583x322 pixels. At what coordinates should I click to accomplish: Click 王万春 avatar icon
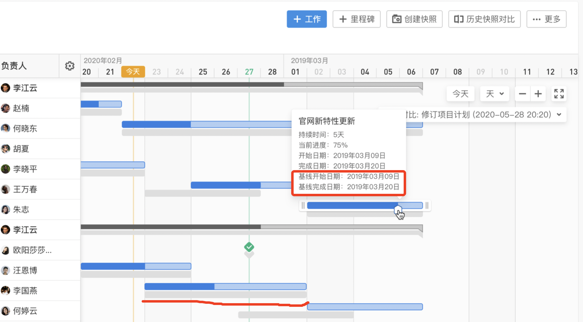pos(5,189)
